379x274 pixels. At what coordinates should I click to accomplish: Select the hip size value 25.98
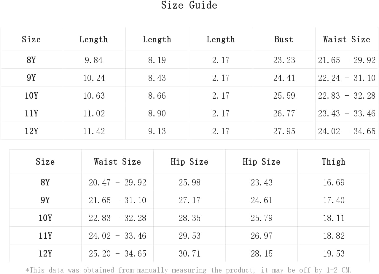(189, 182)
